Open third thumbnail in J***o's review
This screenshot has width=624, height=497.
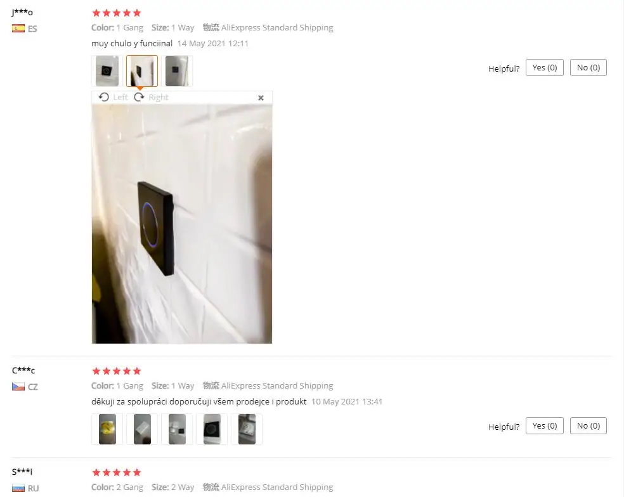tap(177, 71)
